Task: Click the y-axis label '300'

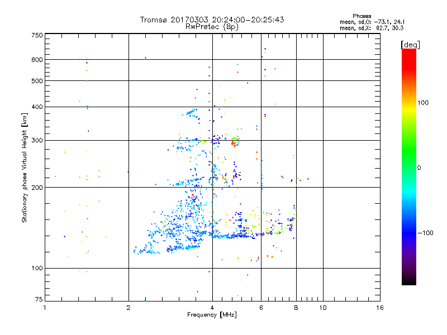Action: click(37, 141)
